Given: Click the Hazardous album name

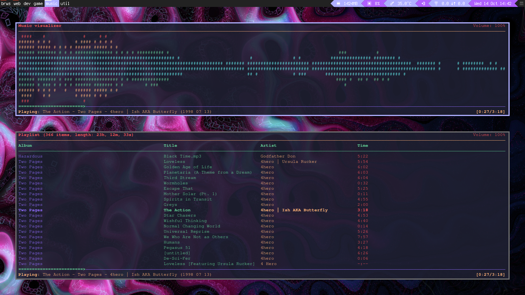Looking at the screenshot, I should click(30, 156).
